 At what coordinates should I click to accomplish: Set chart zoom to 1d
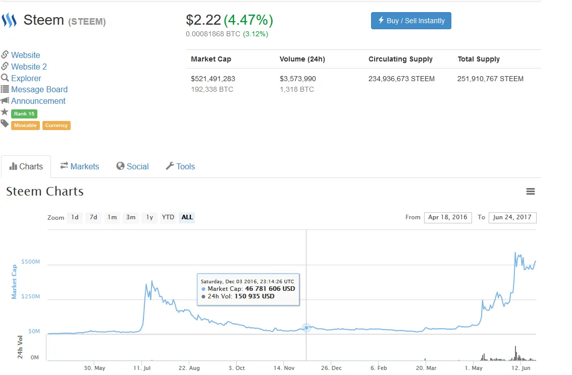tap(75, 217)
